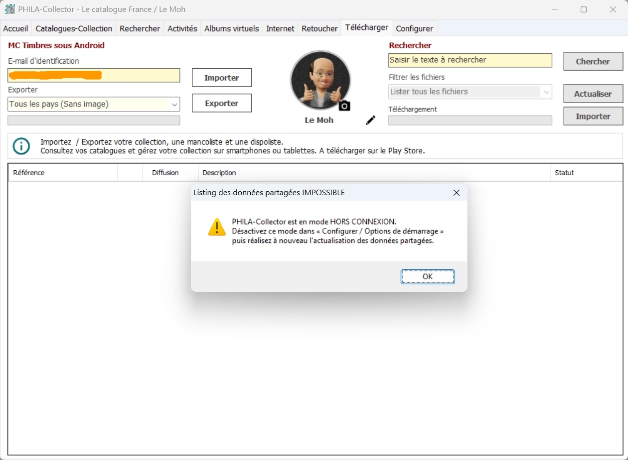Click the Diffusion column header
Viewport: 628px width, 460px height.
[x=170, y=173]
